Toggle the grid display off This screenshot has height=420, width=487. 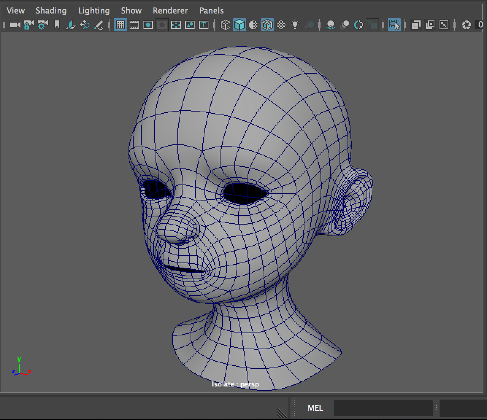(120, 24)
